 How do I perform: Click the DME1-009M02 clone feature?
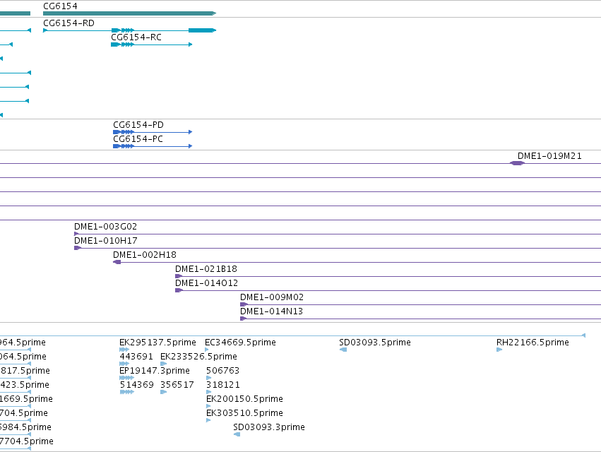[420, 304]
